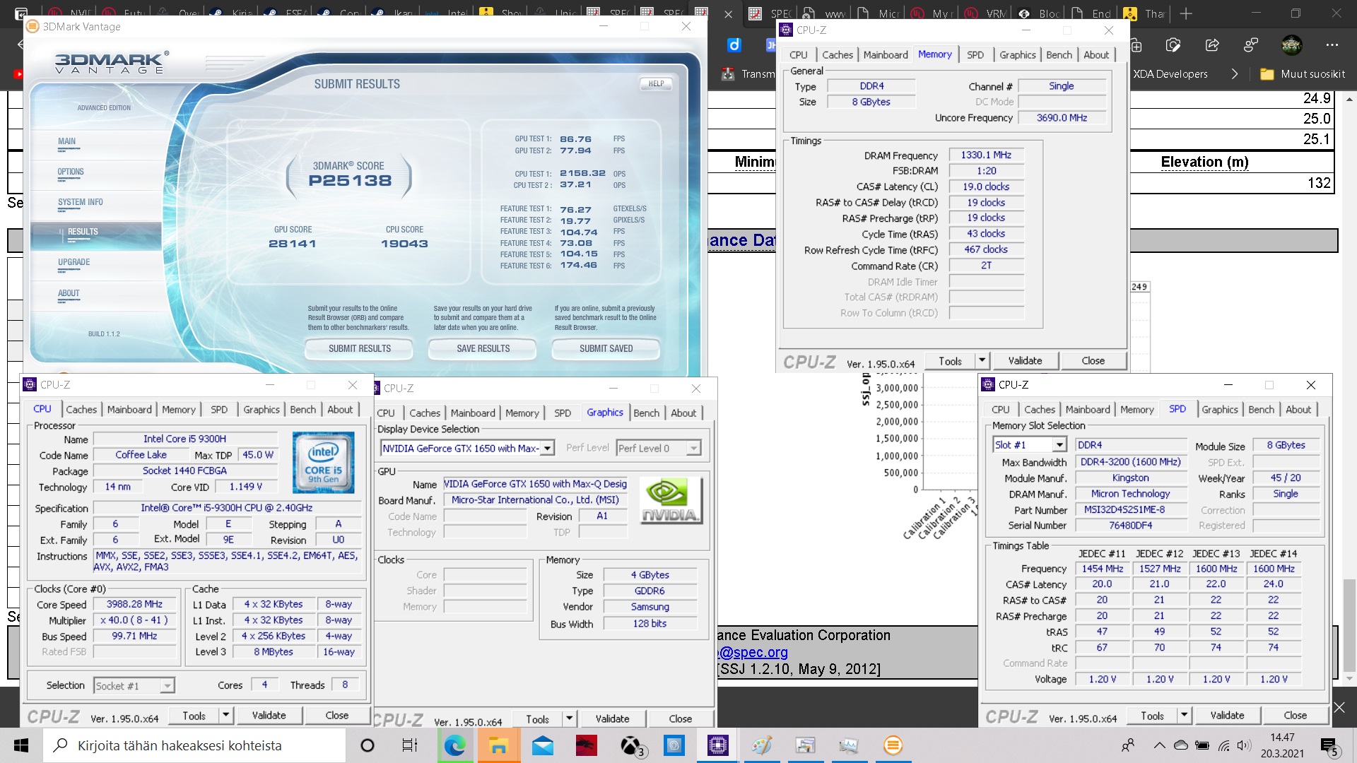Screen dimensions: 1357x763
Task: Open OPTIONS in the 3DMark sidebar
Action: point(71,172)
